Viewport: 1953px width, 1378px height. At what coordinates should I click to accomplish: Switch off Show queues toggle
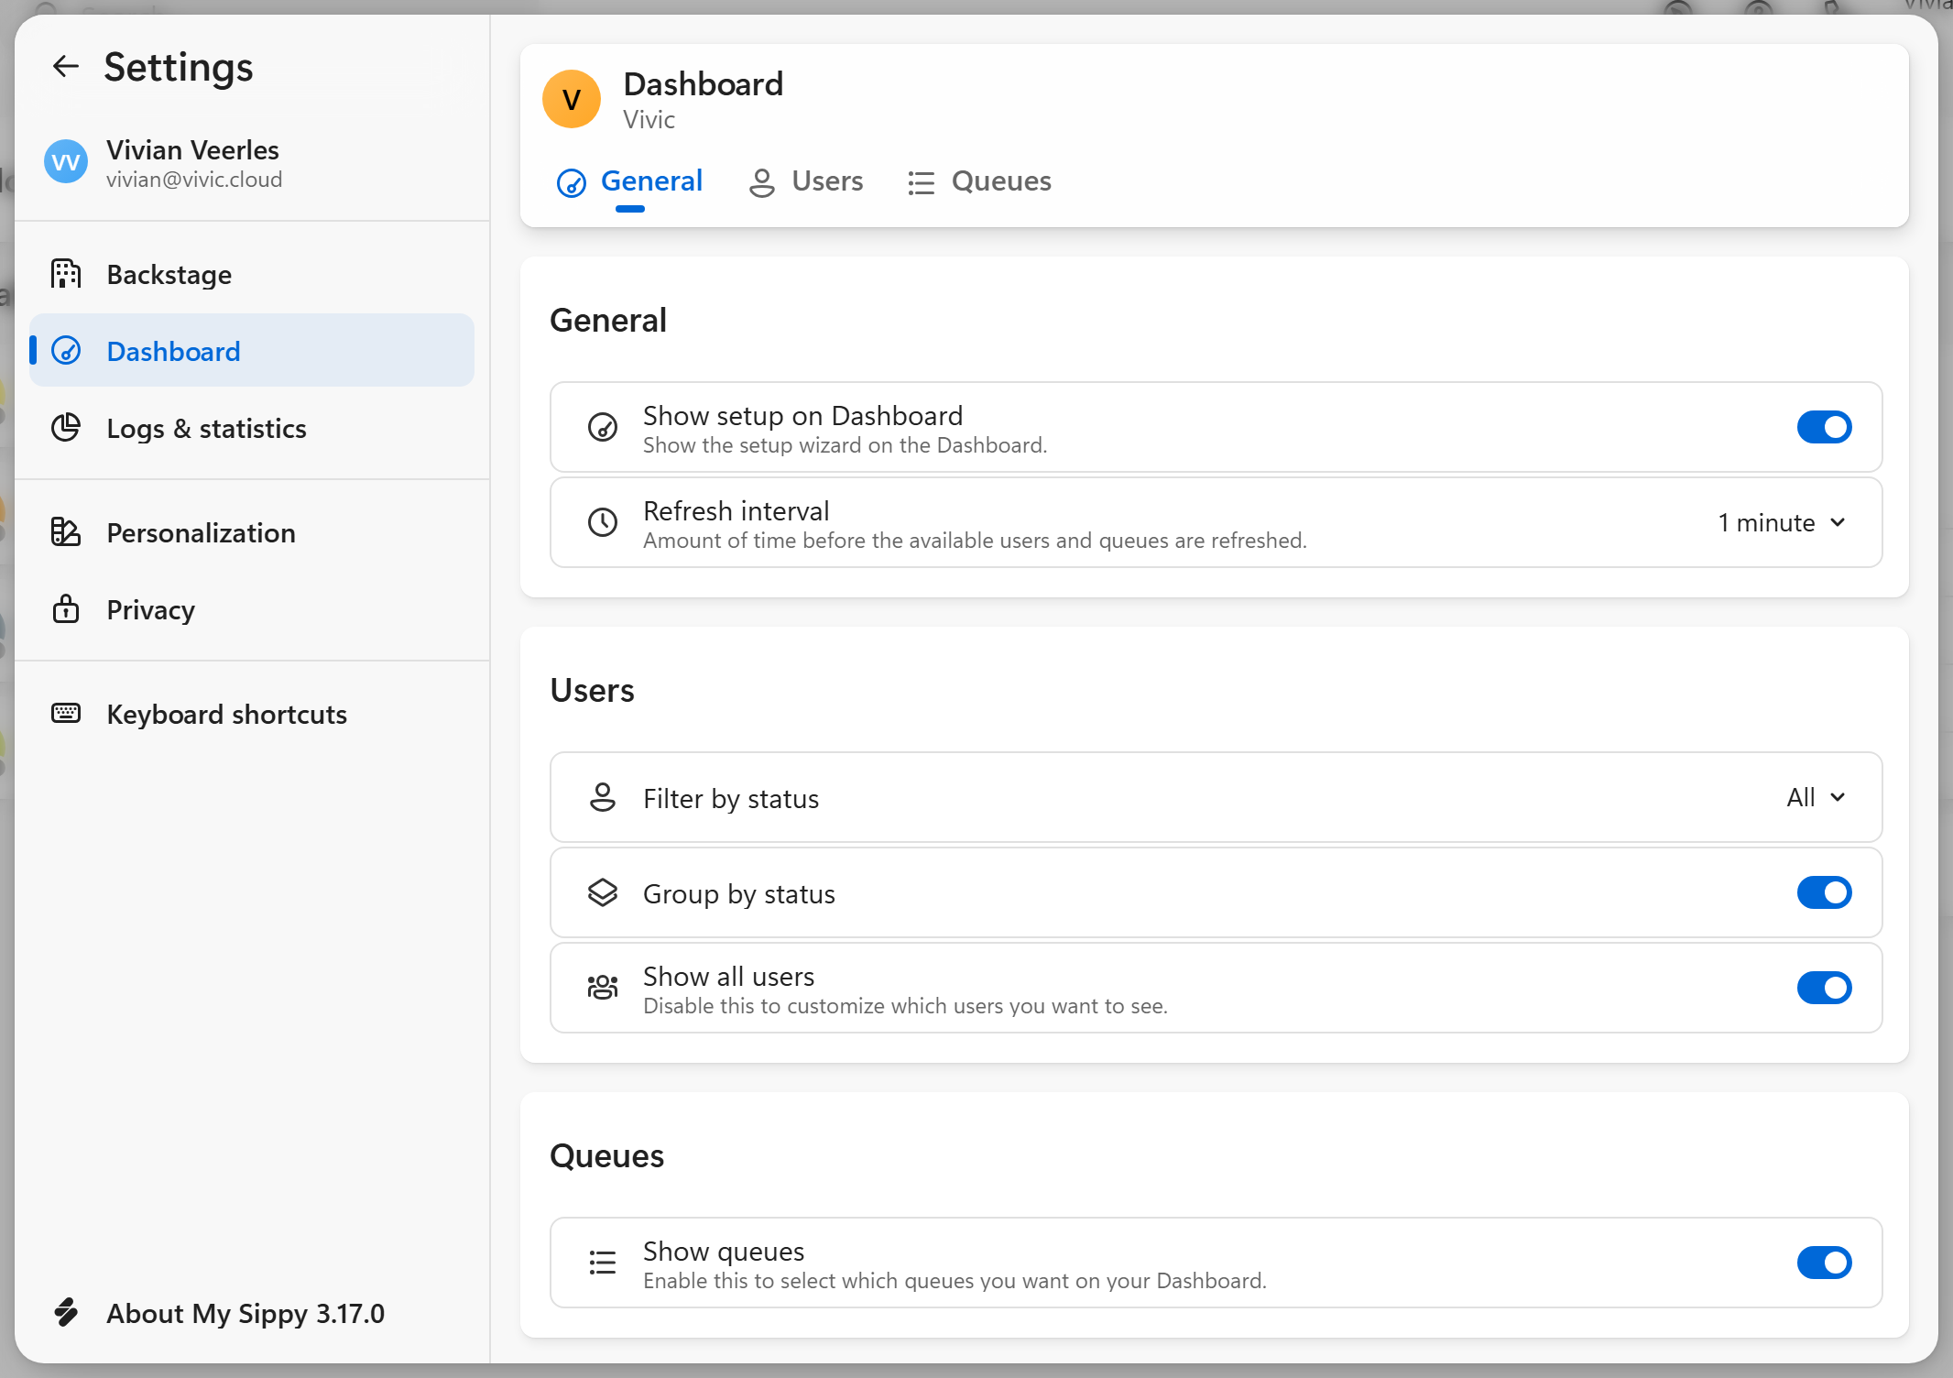point(1823,1263)
